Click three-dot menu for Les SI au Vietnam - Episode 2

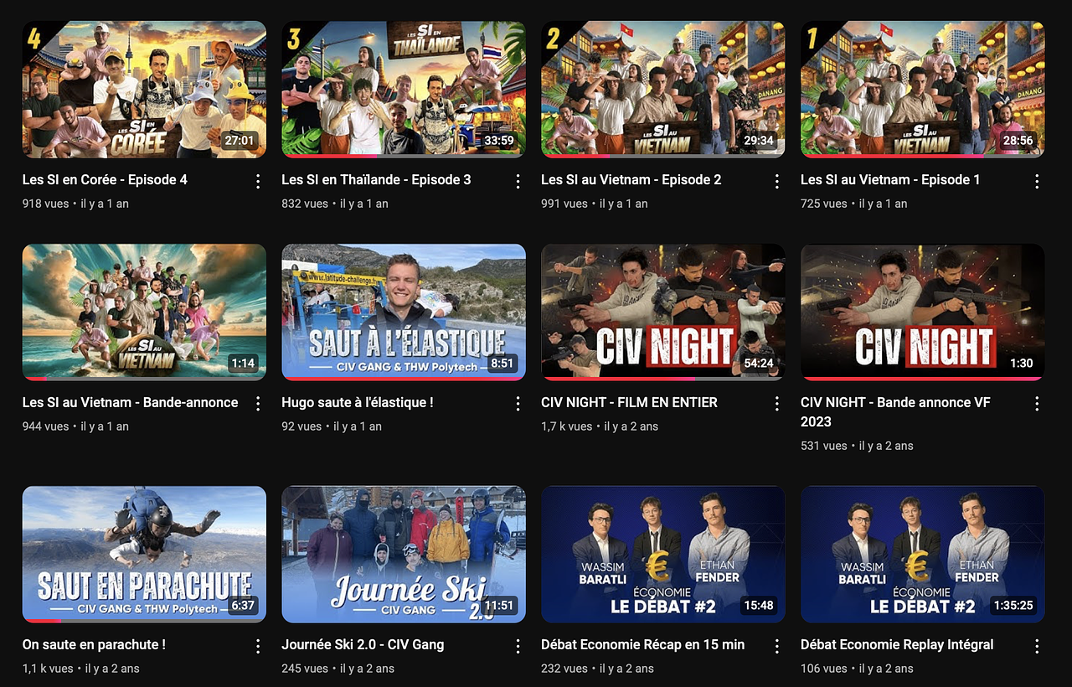[x=777, y=181]
